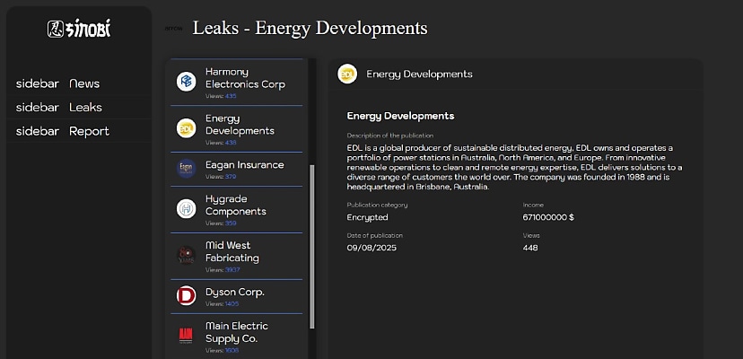Select Harmony Electronics Corp logo icon
Screen dimensions: 743x359
point(187,82)
